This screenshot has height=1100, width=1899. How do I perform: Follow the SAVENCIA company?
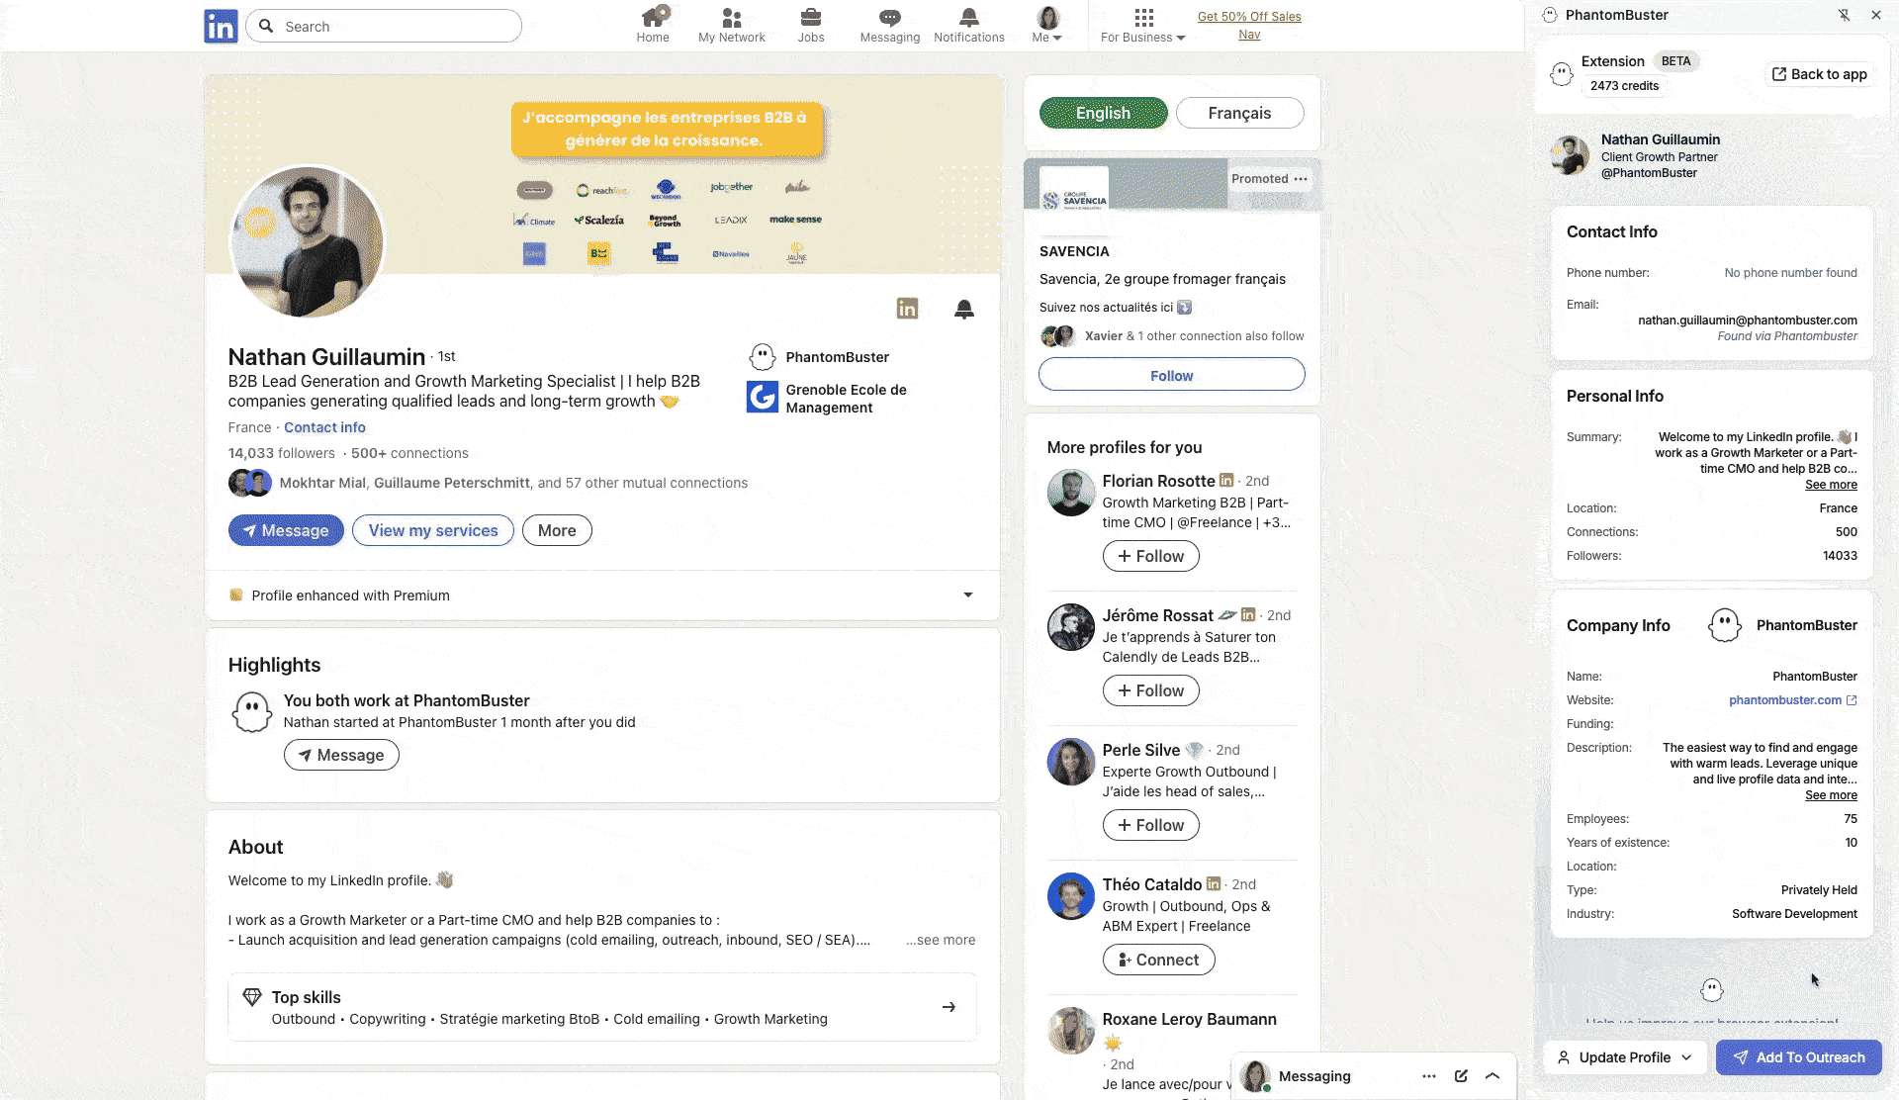(1171, 375)
